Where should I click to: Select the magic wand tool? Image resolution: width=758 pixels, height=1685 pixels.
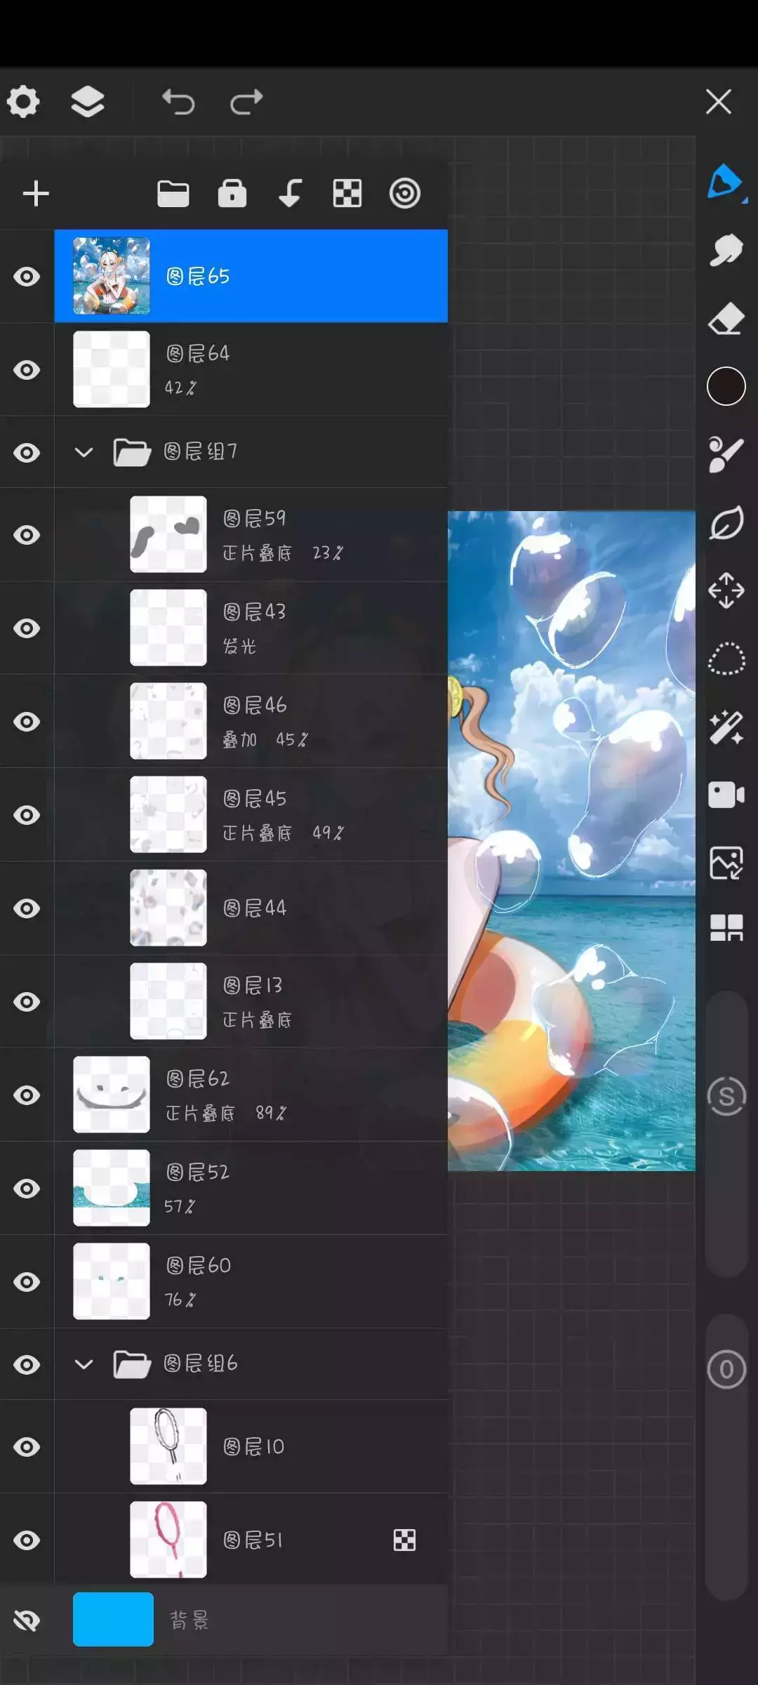(726, 727)
